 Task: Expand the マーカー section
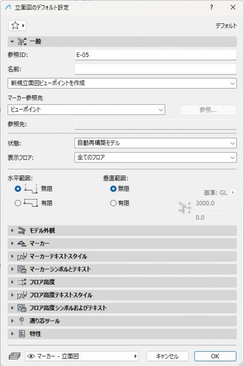tap(12, 243)
